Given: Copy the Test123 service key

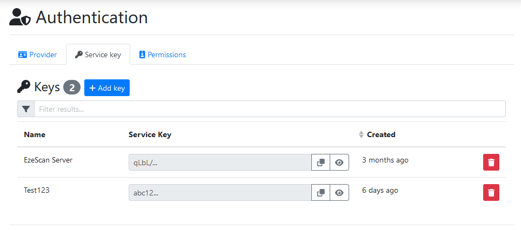Looking at the screenshot, I should point(320,193).
